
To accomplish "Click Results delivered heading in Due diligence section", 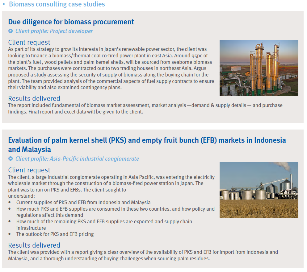I will tap(34, 98).
